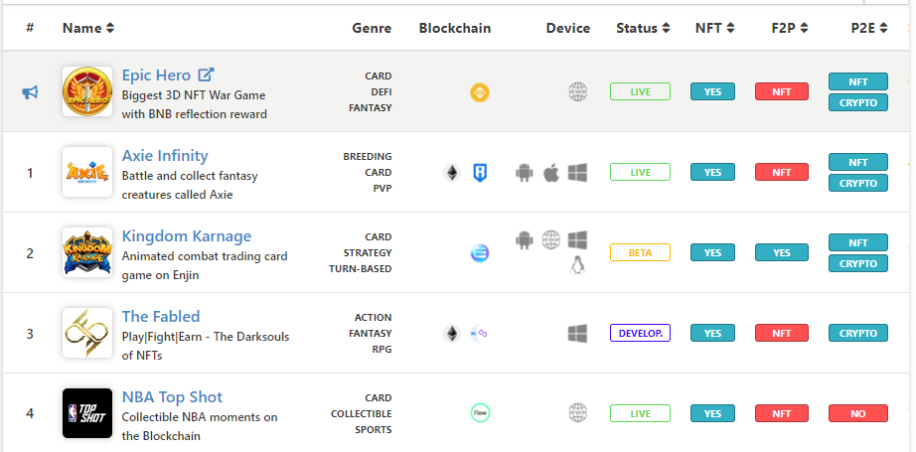
Task: Click the P2E CRYPTO badge for Epic Hero
Action: 858,102
